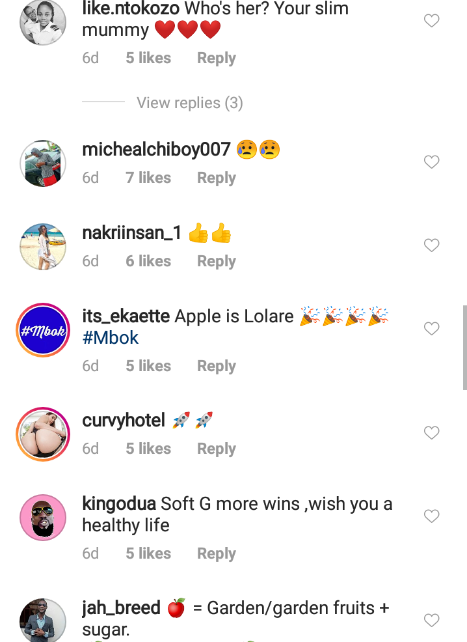
Task: Open the #Mbok hashtag link
Action: [x=111, y=338]
